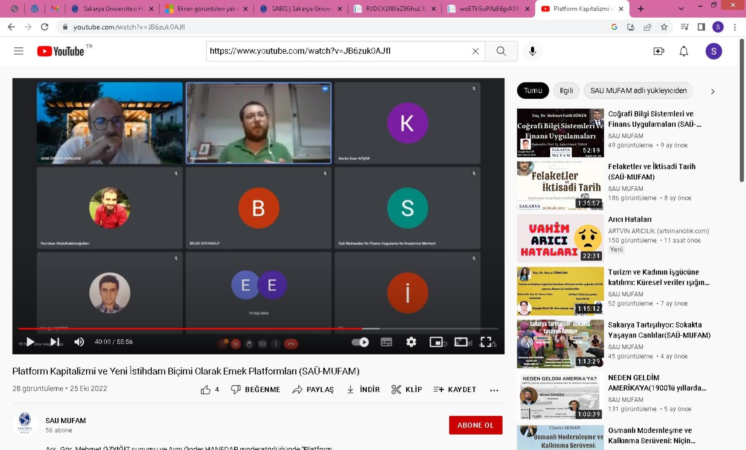The height and width of the screenshot is (450, 746).
Task: Clear the YouTube search box text
Action: (x=475, y=51)
